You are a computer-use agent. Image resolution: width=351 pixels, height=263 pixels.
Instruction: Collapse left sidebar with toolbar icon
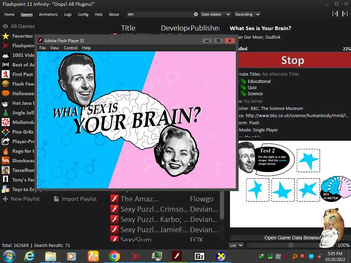pos(335,14)
